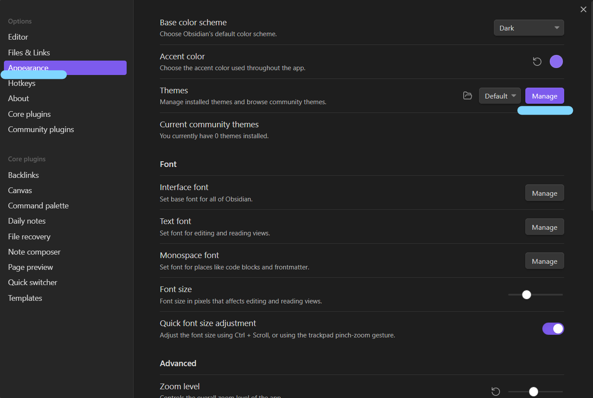Reset the zoom level to default
The height and width of the screenshot is (398, 593).
[x=496, y=391]
